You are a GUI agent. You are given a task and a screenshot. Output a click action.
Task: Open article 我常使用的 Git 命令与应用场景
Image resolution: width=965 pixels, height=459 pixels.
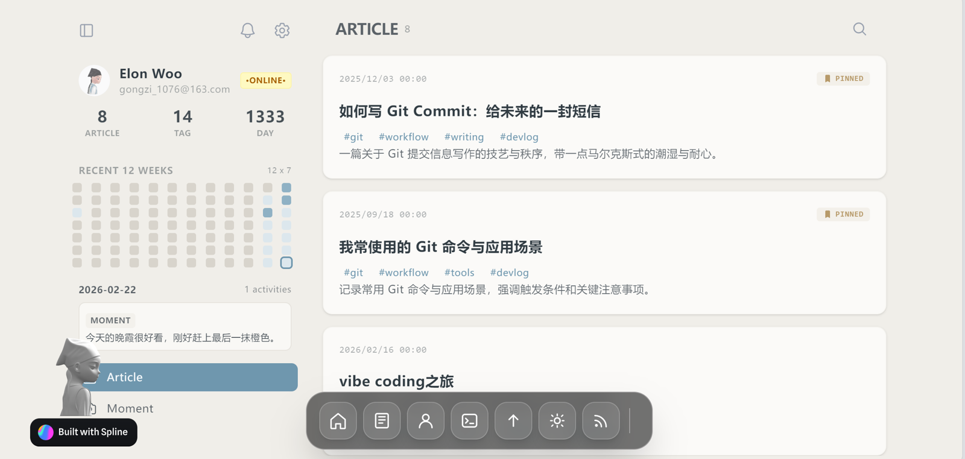tap(440, 247)
